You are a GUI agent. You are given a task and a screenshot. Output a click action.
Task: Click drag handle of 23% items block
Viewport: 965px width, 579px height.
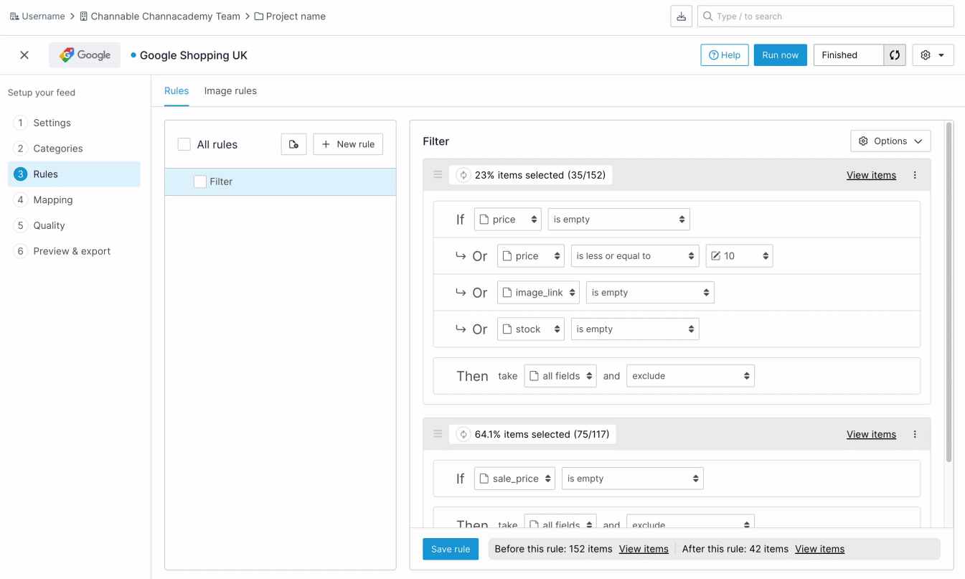tap(438, 175)
